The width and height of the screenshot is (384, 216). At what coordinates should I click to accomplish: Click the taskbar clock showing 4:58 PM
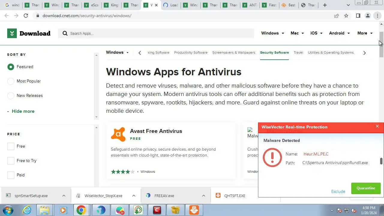pyautogui.click(x=369, y=208)
